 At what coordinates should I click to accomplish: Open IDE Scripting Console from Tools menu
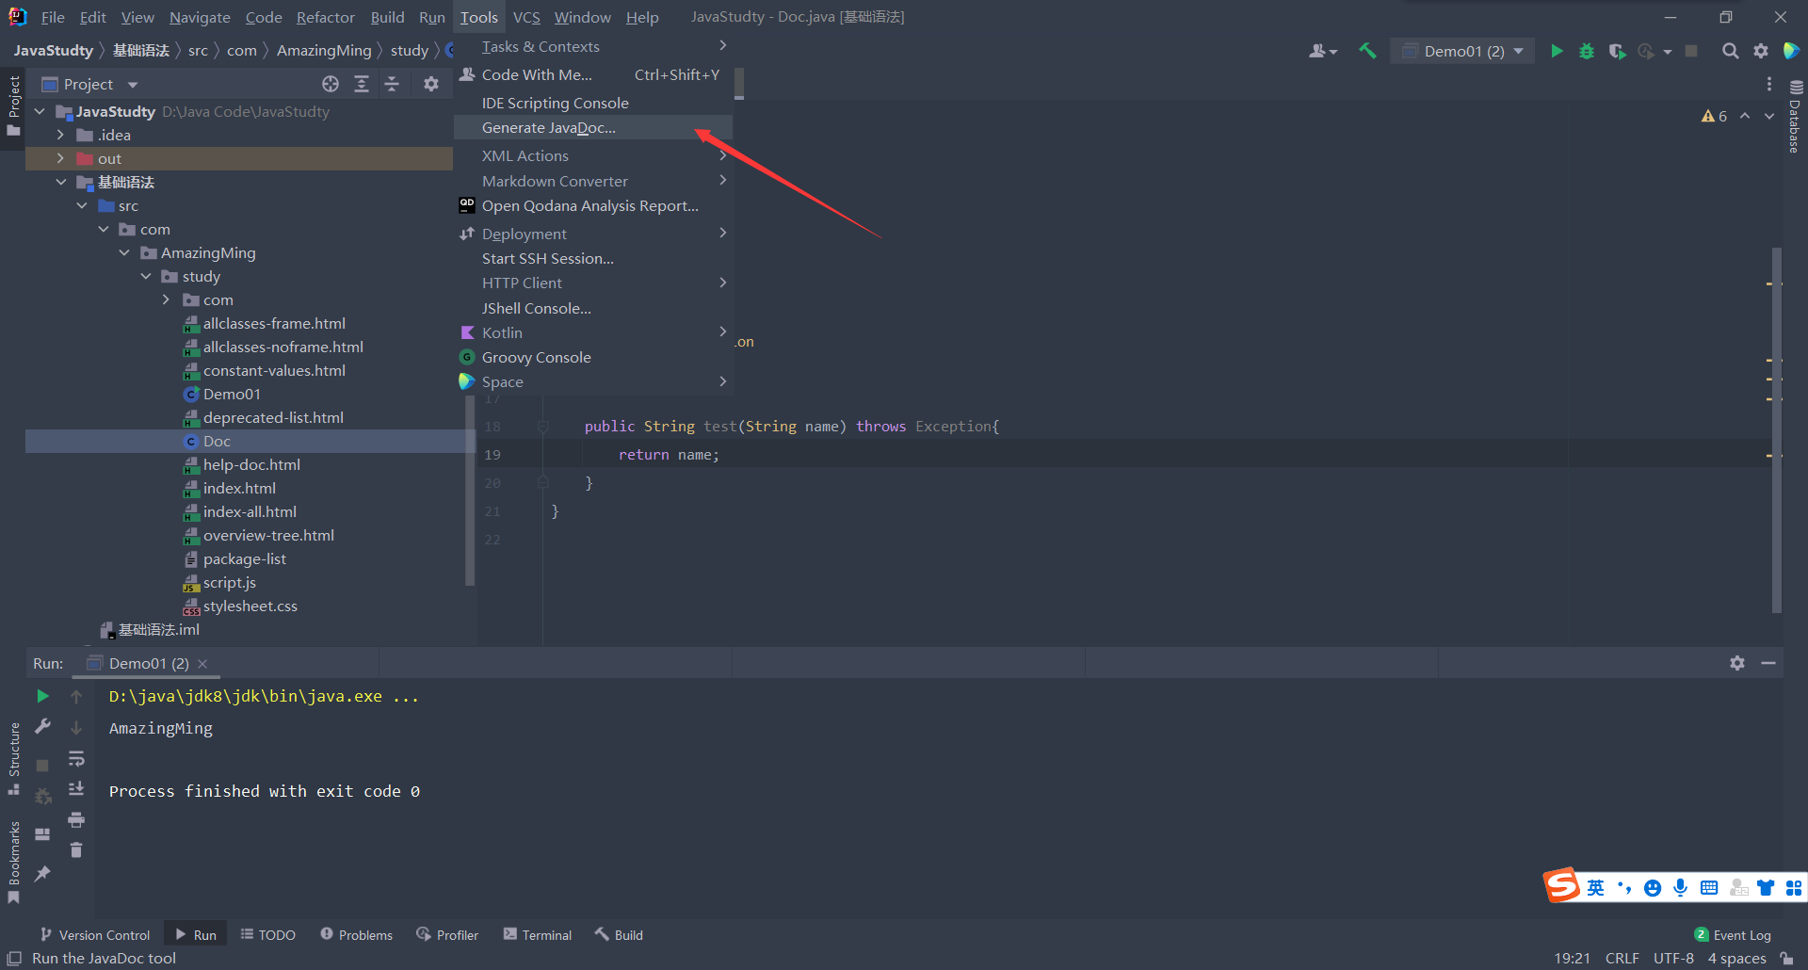coord(593,103)
